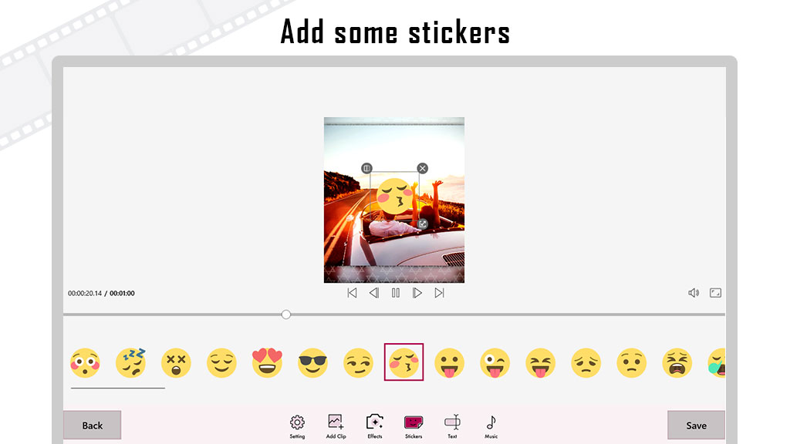The height and width of the screenshot is (444, 790).
Task: Step forward one frame
Action: (x=417, y=293)
